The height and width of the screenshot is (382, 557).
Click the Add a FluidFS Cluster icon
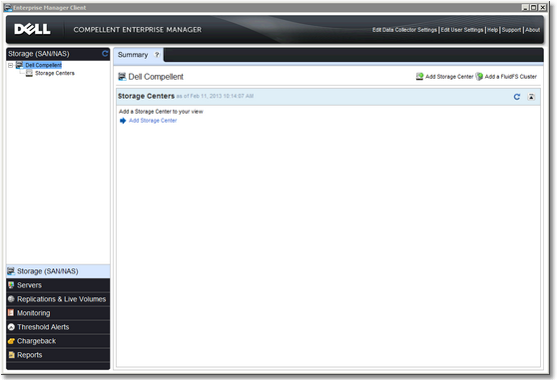pyautogui.click(x=479, y=77)
